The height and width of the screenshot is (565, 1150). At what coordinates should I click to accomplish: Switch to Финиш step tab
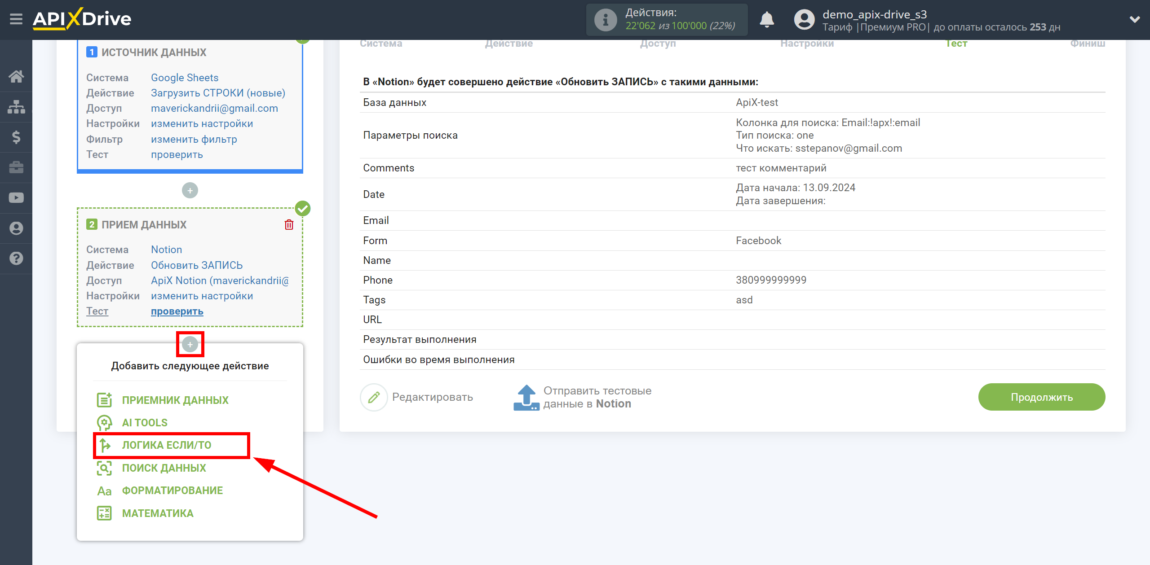coord(1088,44)
